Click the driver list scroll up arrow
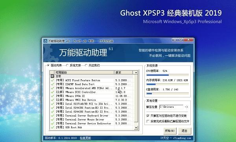The image size is (236, 142). [x=136, y=73]
